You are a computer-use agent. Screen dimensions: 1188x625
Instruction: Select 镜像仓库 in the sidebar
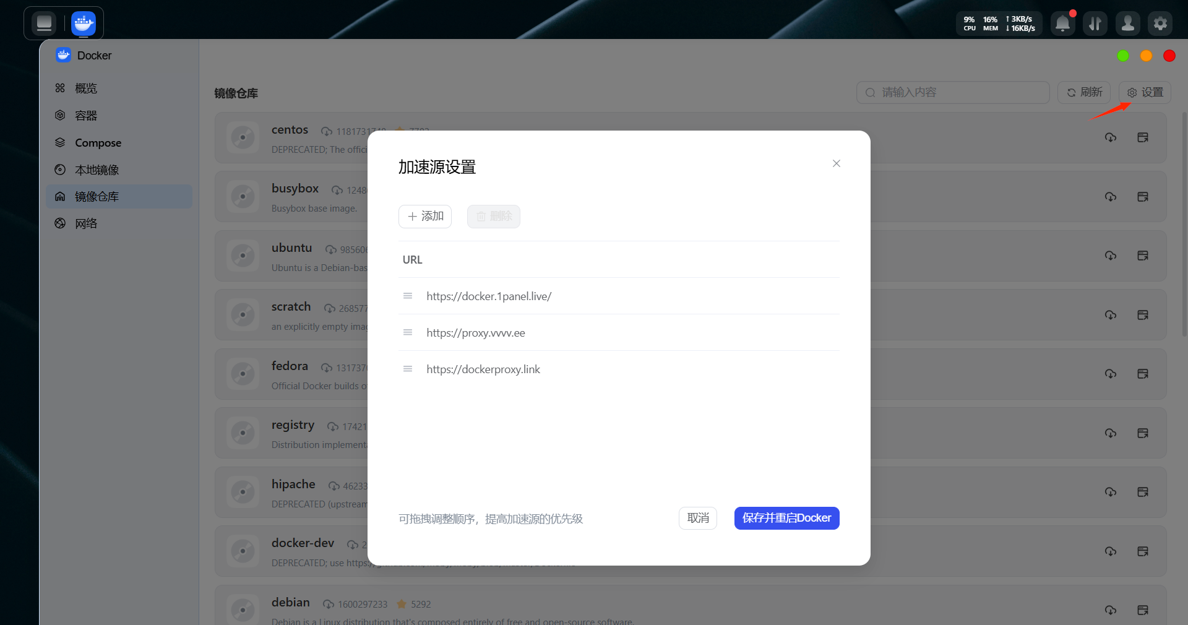(119, 197)
